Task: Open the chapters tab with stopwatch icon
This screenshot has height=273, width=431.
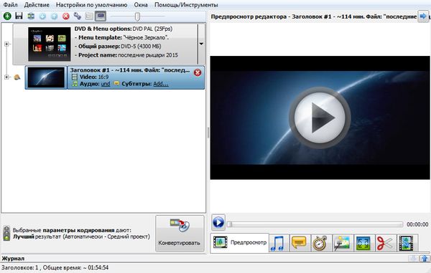Action: coord(320,243)
